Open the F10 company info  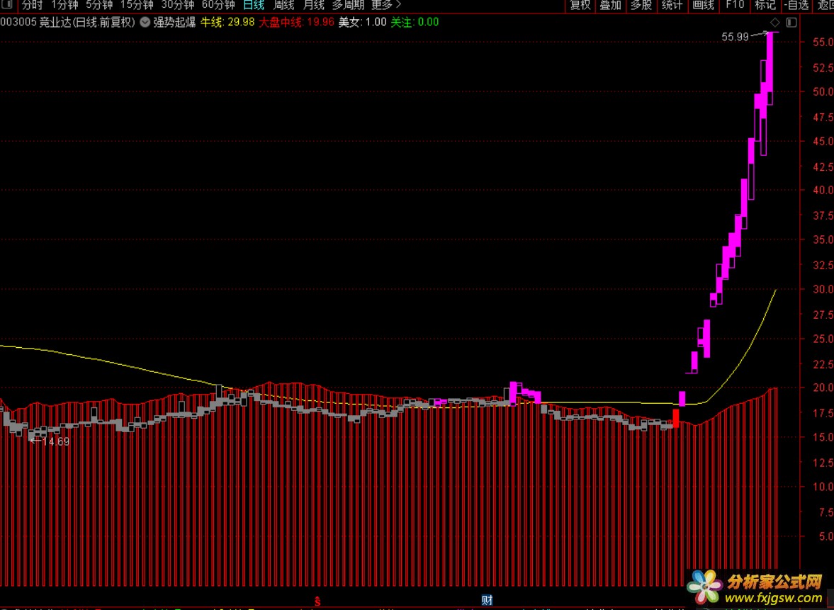[x=735, y=5]
